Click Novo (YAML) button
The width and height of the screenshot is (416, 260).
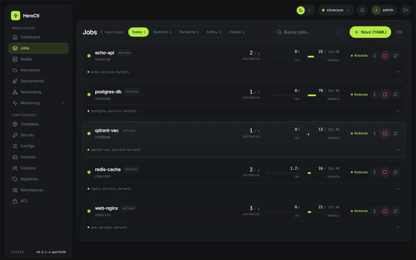370,32
